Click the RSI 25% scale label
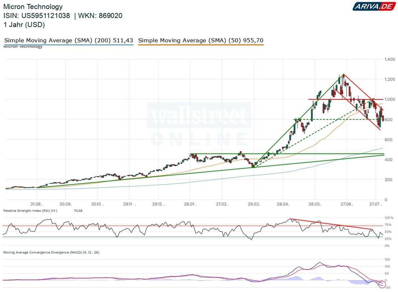Image resolution: width=398 pixels, height=292 pixels. point(388,239)
